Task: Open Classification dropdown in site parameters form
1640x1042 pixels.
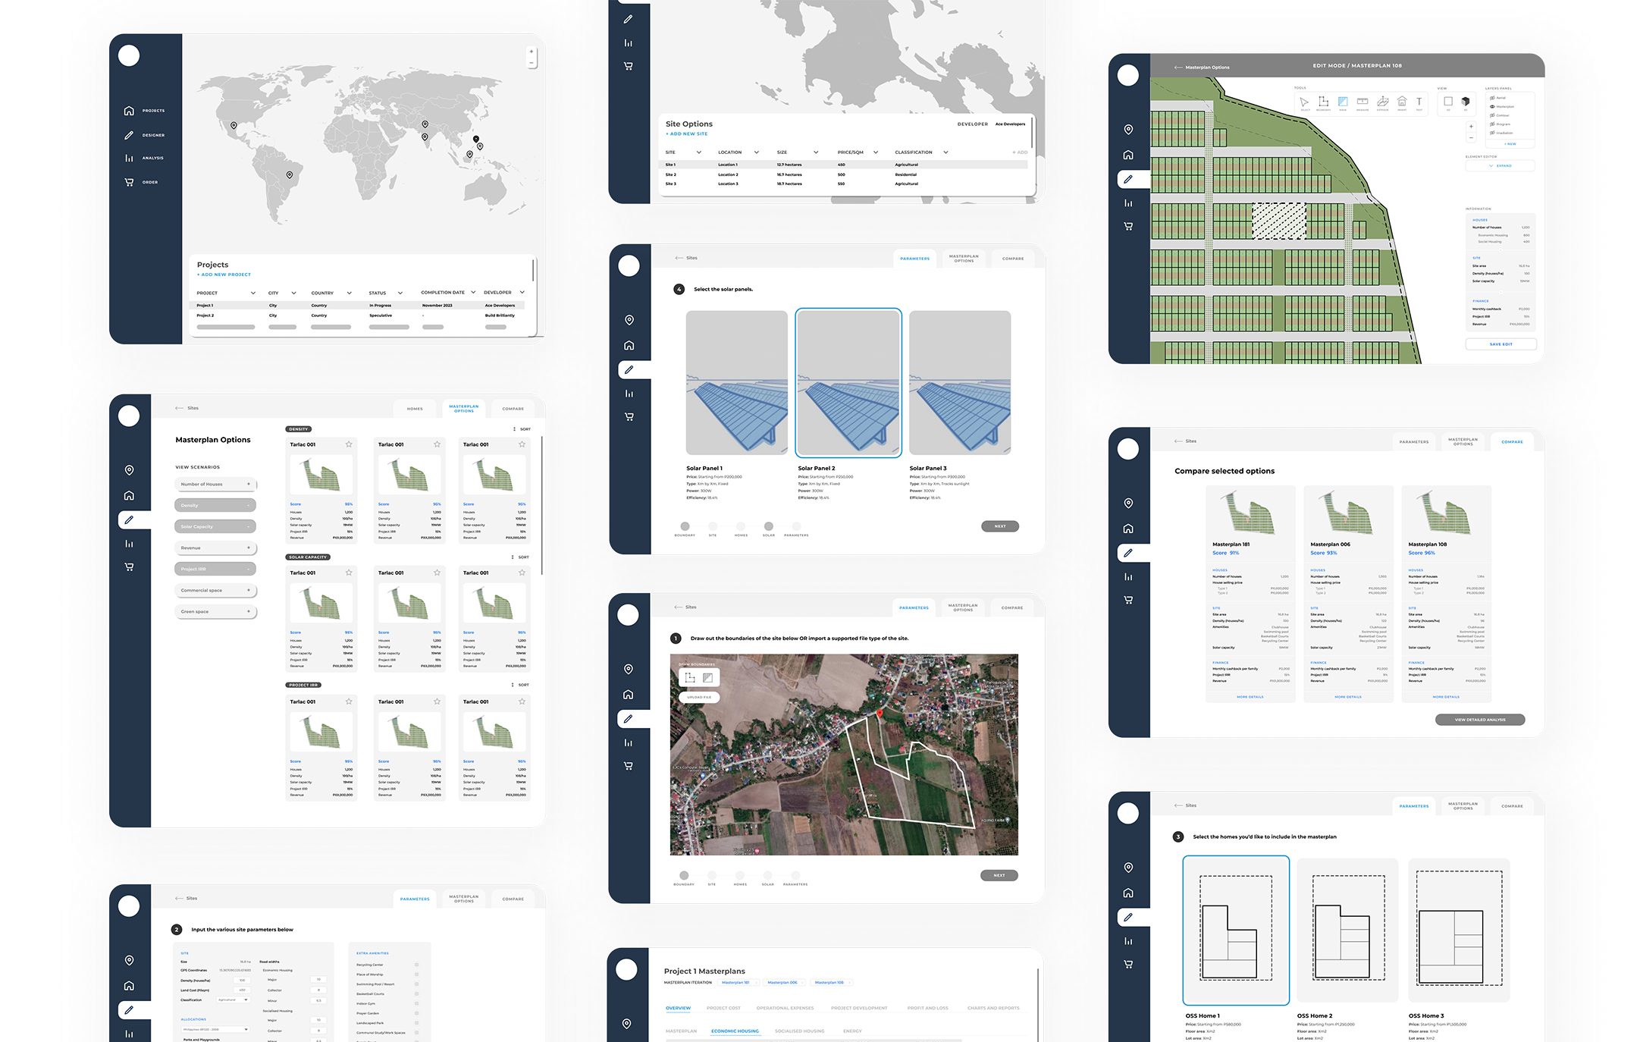Action: (234, 1000)
